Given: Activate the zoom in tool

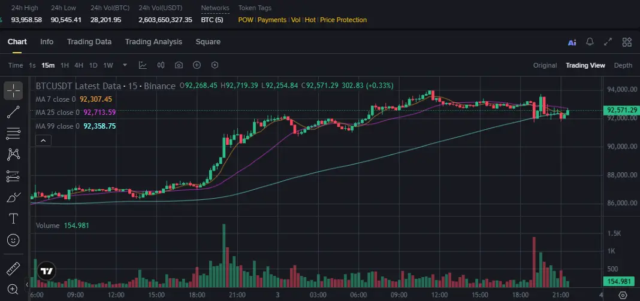Looking at the screenshot, I should 13,290.
